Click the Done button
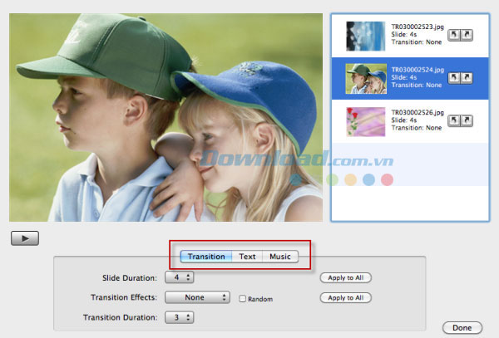The width and height of the screenshot is (499, 338). (x=462, y=327)
